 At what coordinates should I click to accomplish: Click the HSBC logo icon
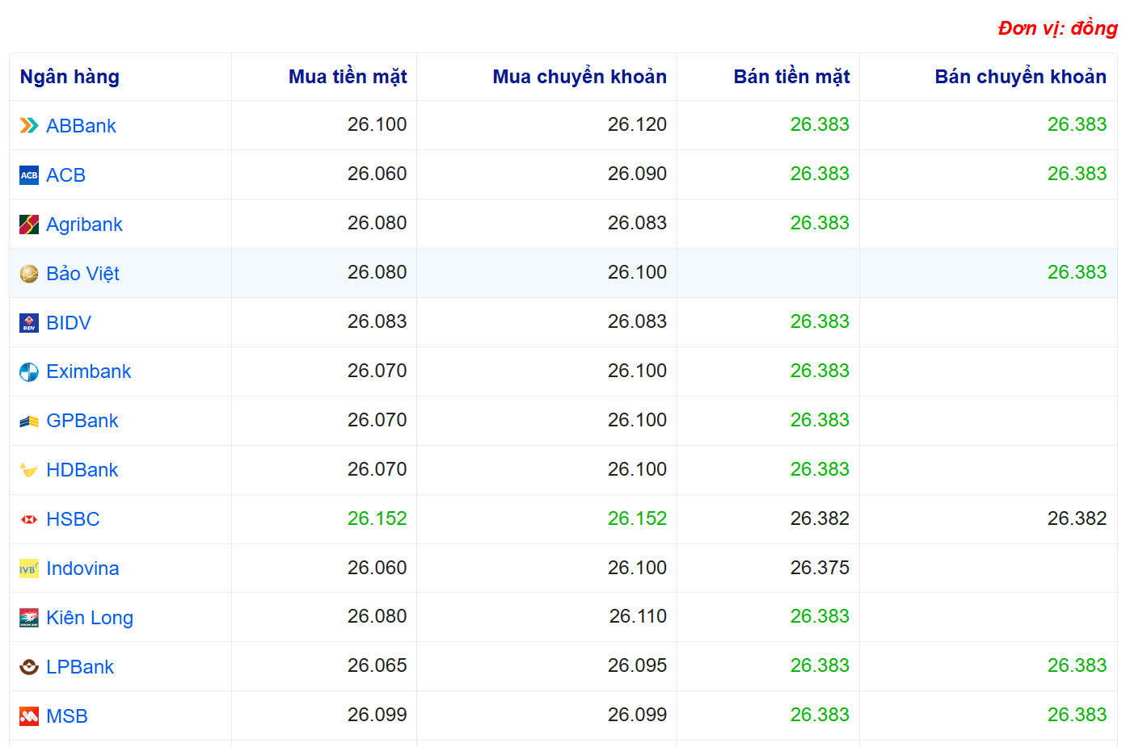click(x=29, y=519)
